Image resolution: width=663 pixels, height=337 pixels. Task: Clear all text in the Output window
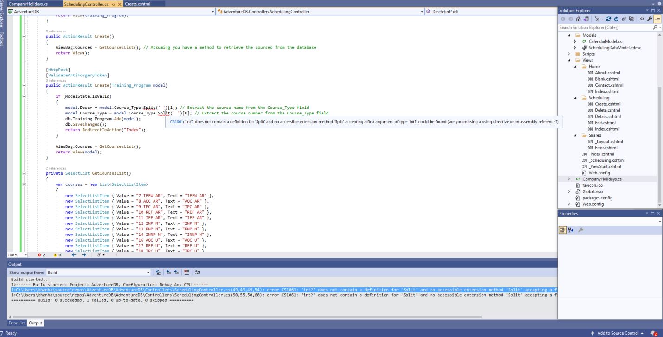[x=187, y=273]
